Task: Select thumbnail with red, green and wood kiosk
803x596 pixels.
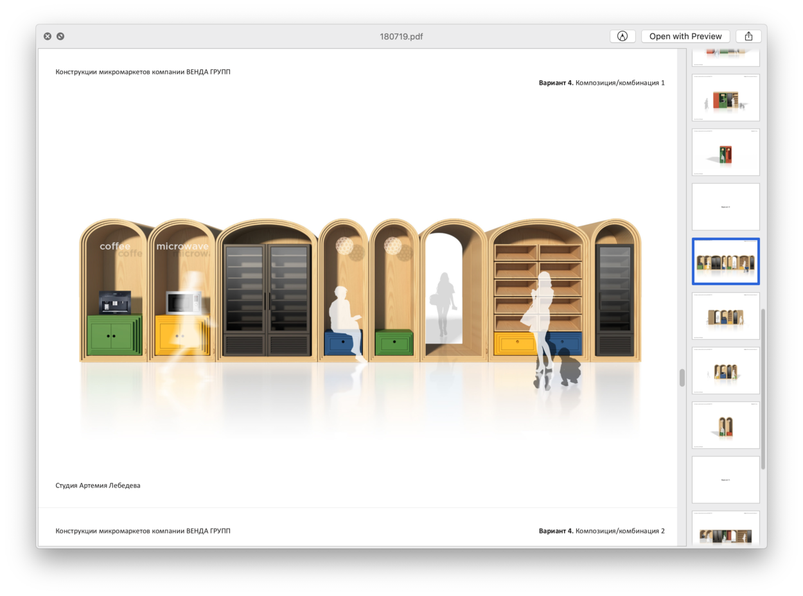Action: [725, 98]
